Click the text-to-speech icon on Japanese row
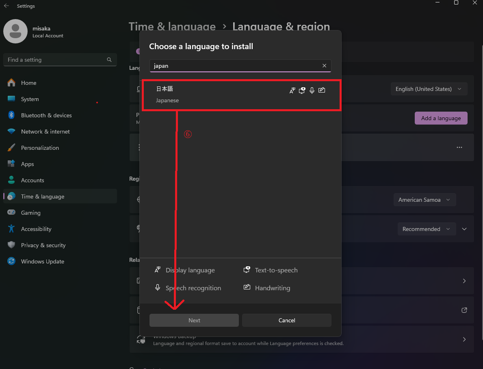 click(302, 90)
